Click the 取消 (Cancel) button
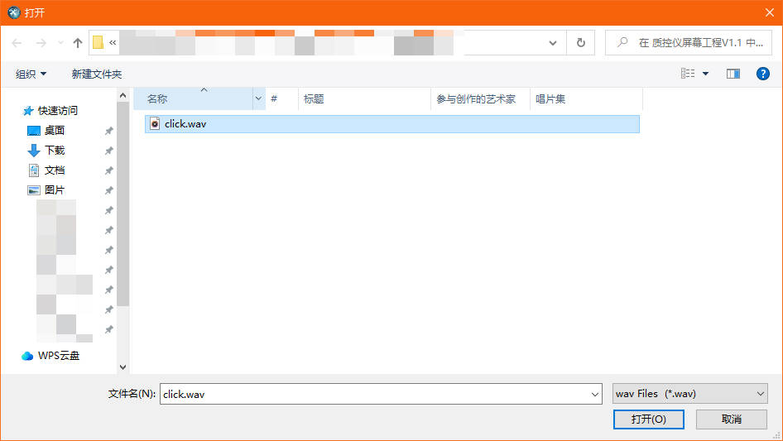 (x=731, y=419)
